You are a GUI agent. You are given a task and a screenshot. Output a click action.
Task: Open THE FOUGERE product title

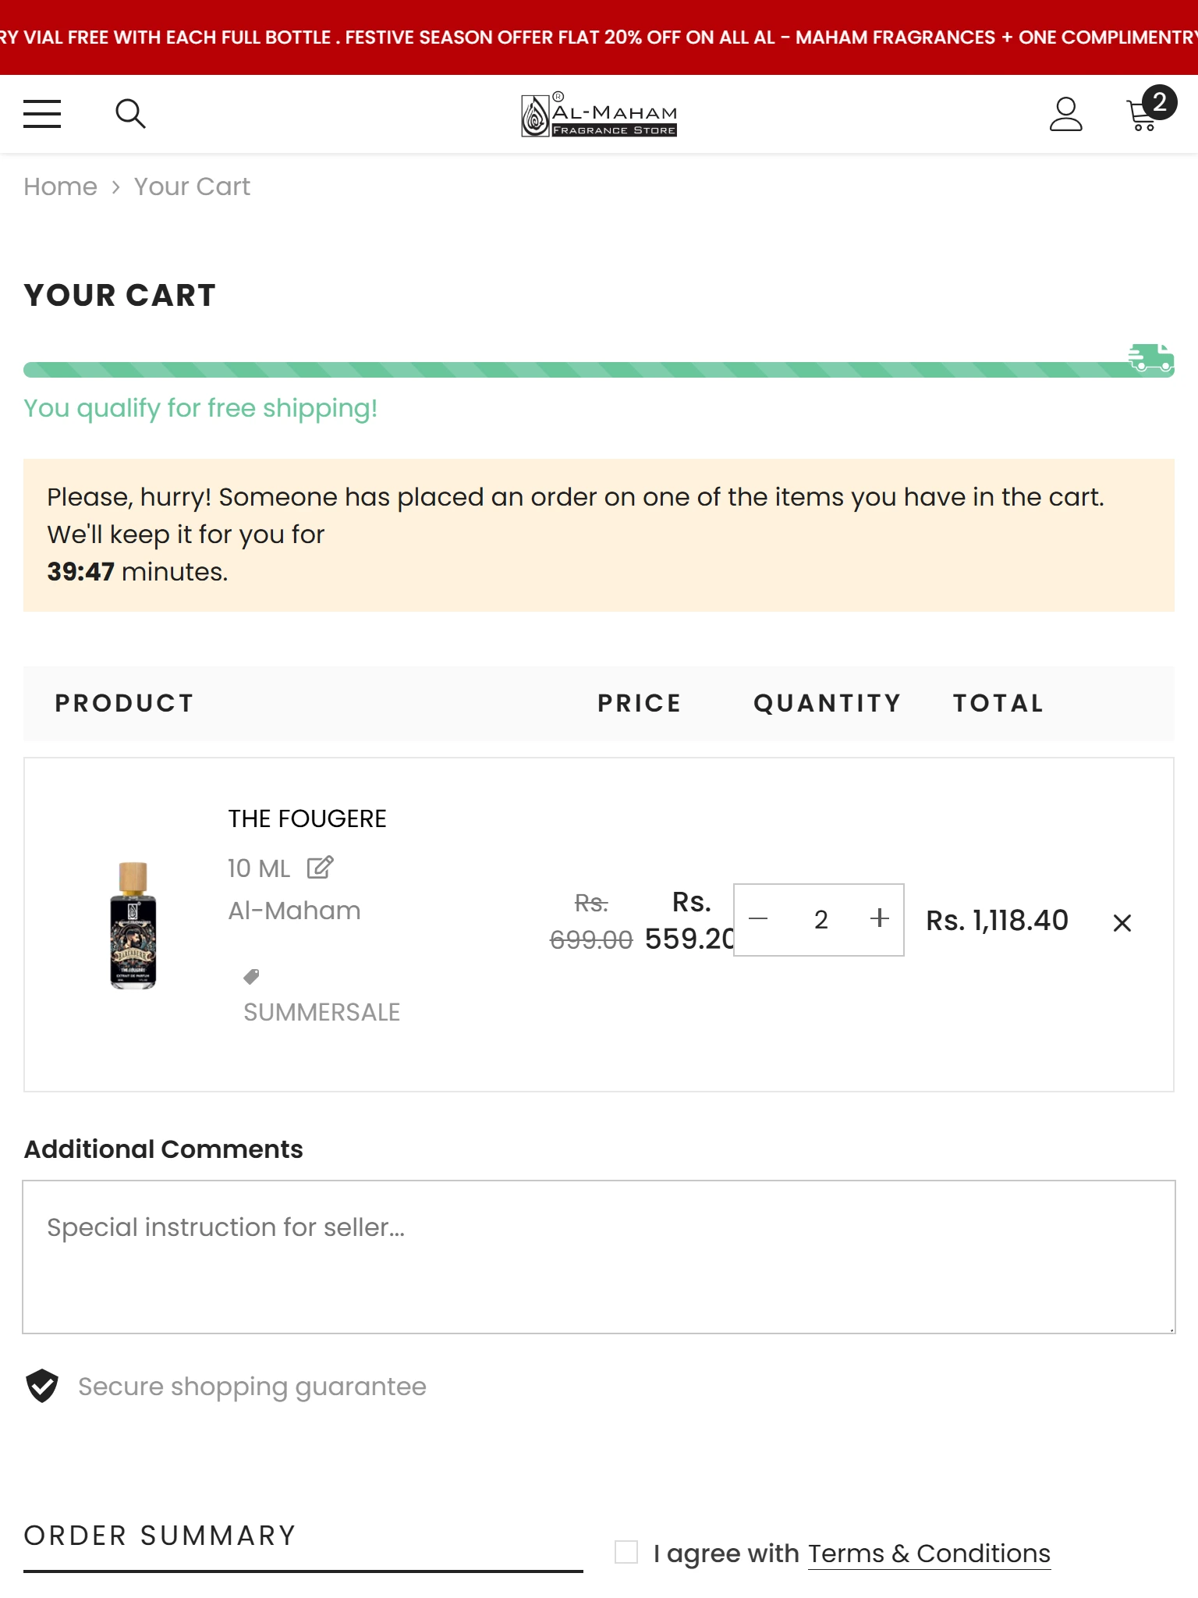click(x=307, y=819)
